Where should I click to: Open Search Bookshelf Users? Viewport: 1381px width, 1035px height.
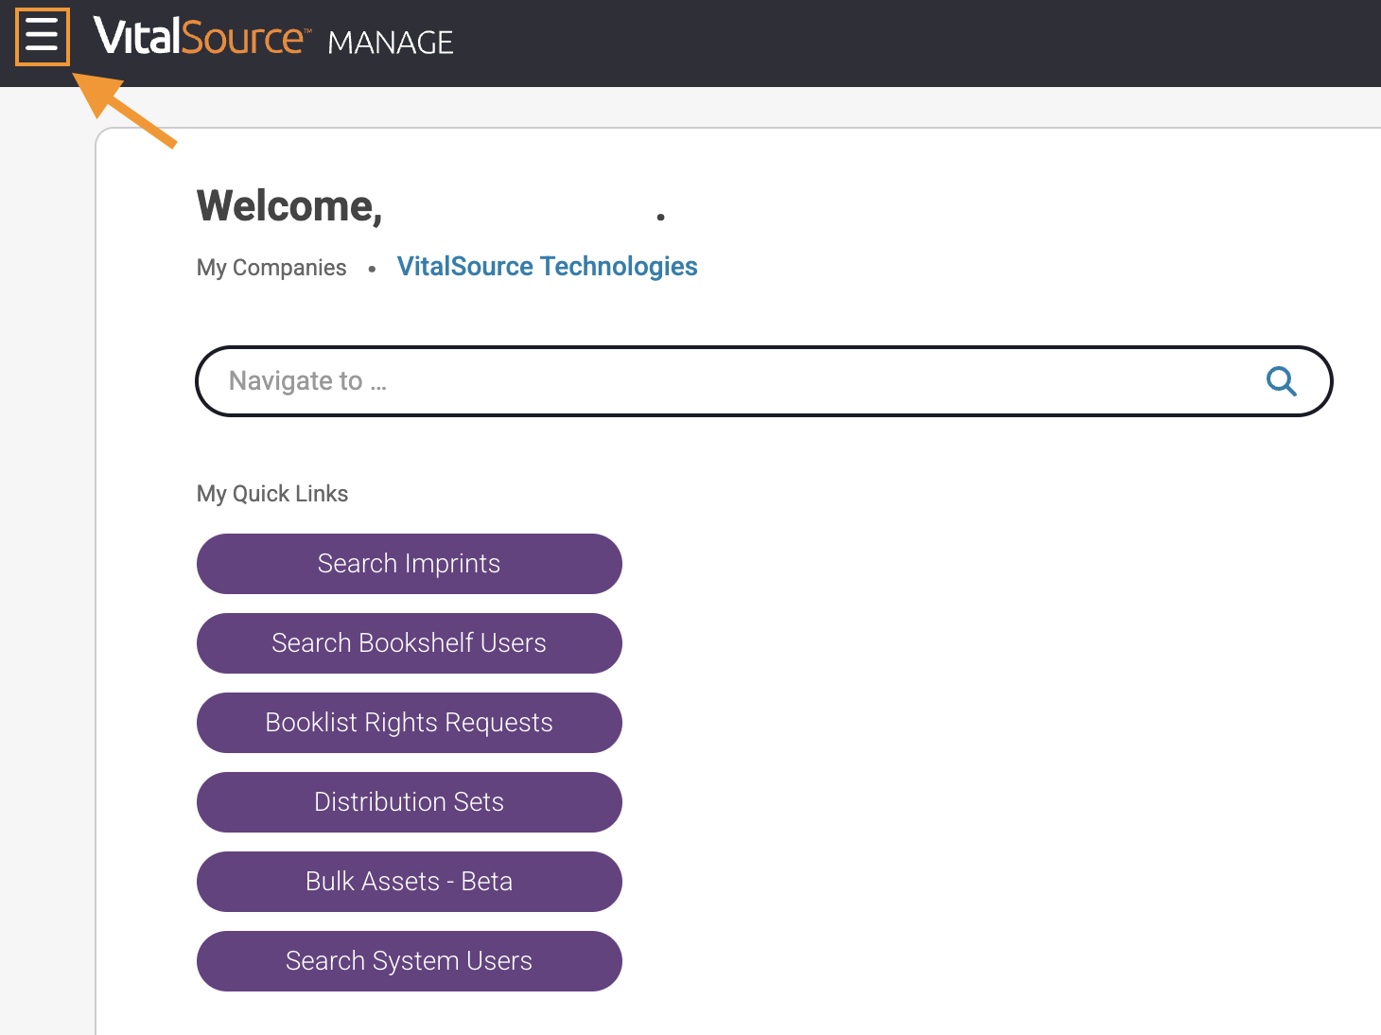409,643
